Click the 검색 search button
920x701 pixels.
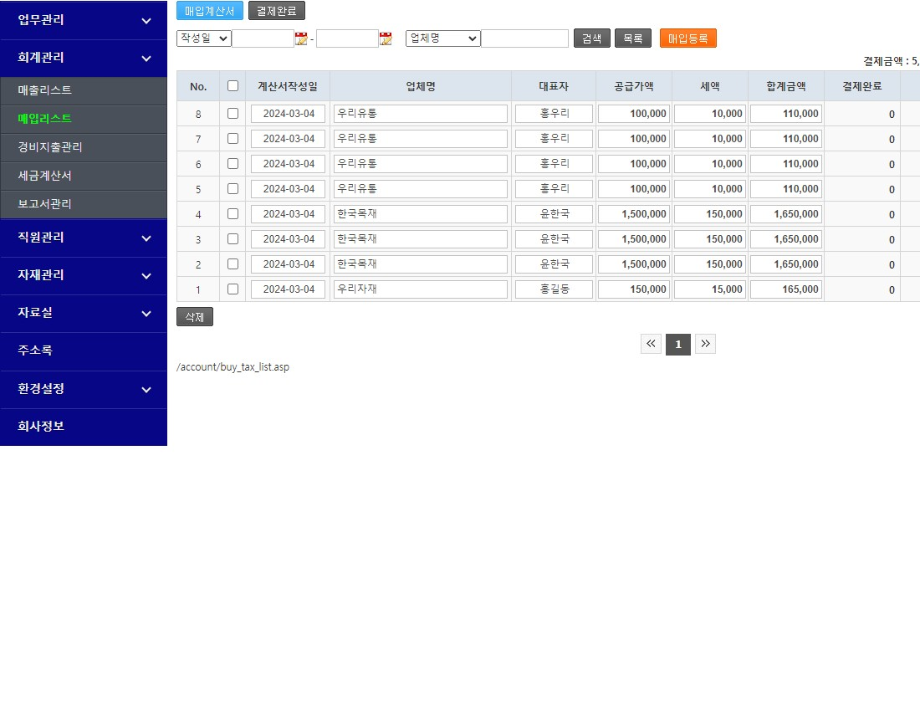click(591, 38)
